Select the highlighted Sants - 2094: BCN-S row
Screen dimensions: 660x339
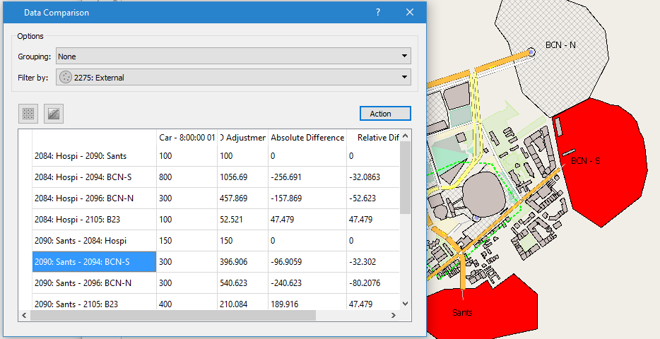pyautogui.click(x=94, y=262)
